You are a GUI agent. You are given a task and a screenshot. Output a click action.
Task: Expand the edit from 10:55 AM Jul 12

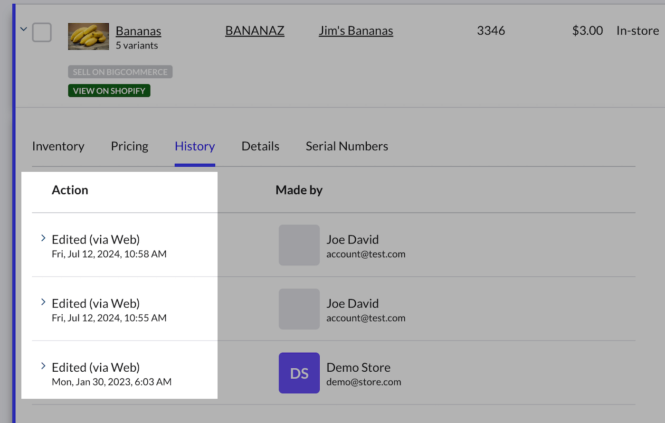tap(43, 302)
